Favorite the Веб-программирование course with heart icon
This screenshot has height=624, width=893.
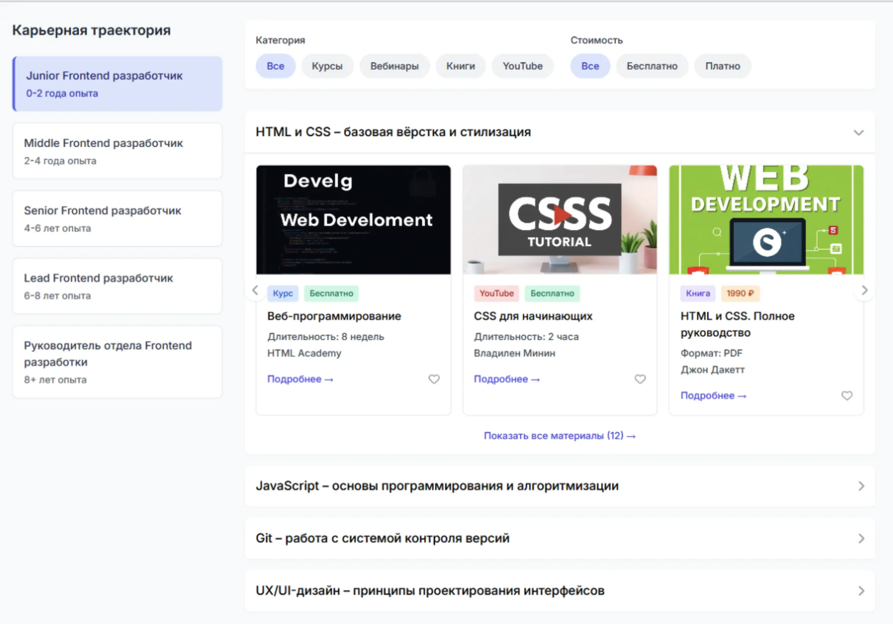pyautogui.click(x=434, y=379)
